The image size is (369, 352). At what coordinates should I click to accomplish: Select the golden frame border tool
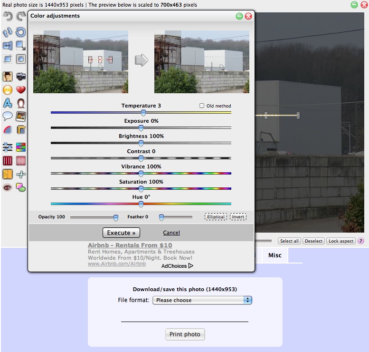tap(21, 130)
